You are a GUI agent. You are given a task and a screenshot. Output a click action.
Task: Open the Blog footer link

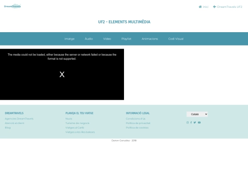pyautogui.click(x=8, y=128)
